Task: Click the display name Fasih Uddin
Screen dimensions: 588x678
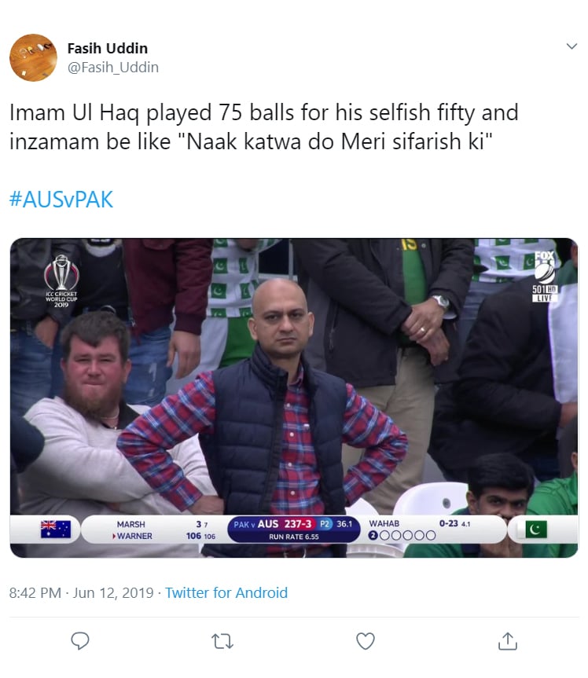Action: (107, 48)
